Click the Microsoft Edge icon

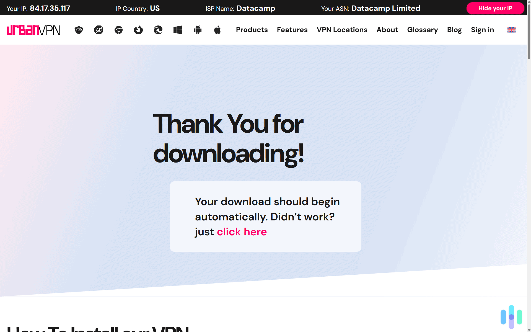coord(158,30)
